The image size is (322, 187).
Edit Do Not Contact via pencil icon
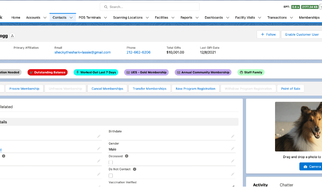point(233,174)
